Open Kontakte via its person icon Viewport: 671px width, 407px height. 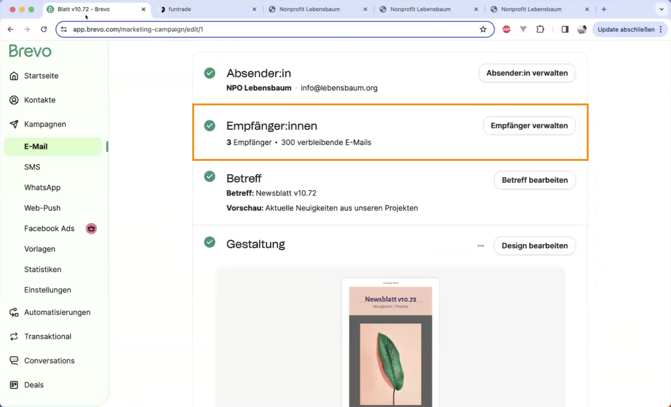coord(14,100)
